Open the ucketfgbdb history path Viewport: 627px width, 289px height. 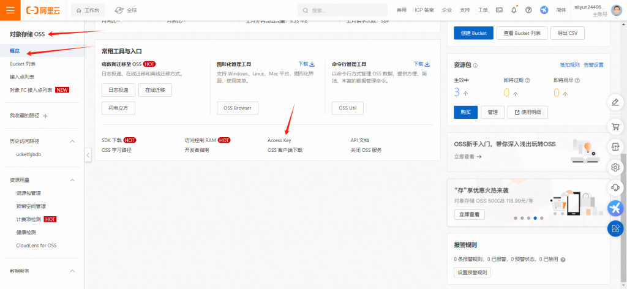29,154
